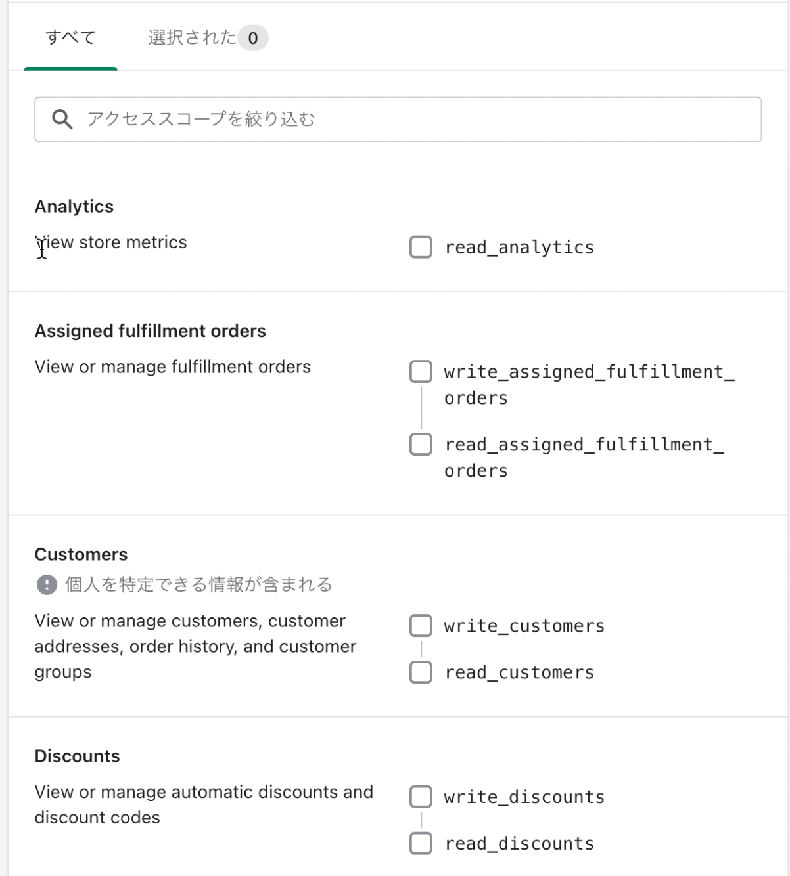
Task: Switch to the すべて tab
Action: click(70, 37)
